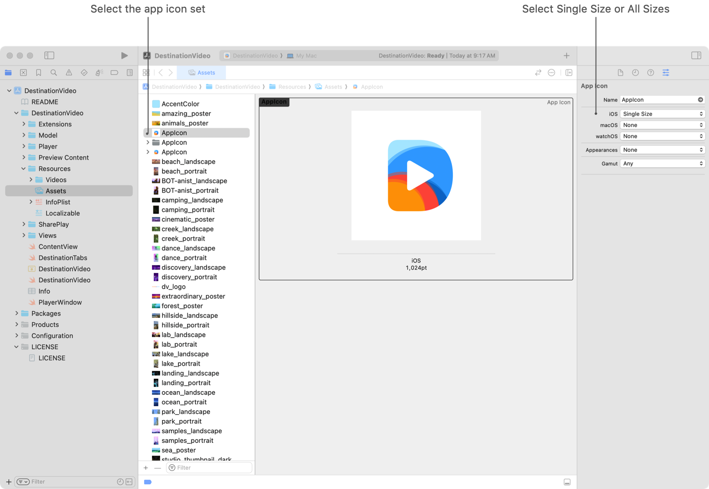Show related items grid icon
This screenshot has height=489, width=709.
[146, 73]
